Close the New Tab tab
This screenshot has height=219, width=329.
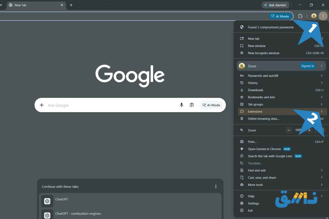(x=62, y=5)
